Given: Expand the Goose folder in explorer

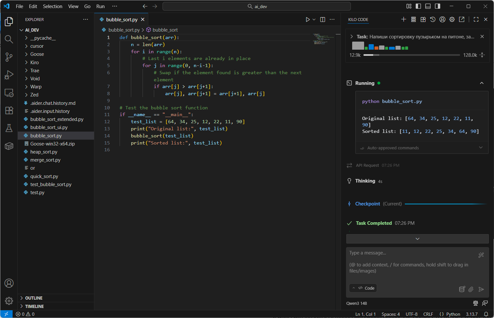Looking at the screenshot, I should tap(37, 54).
